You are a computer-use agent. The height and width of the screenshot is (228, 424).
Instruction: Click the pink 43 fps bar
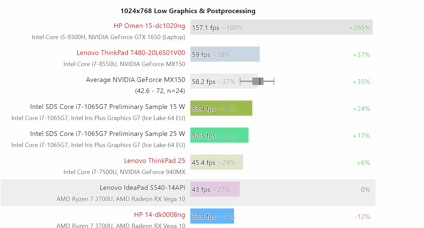(x=215, y=189)
